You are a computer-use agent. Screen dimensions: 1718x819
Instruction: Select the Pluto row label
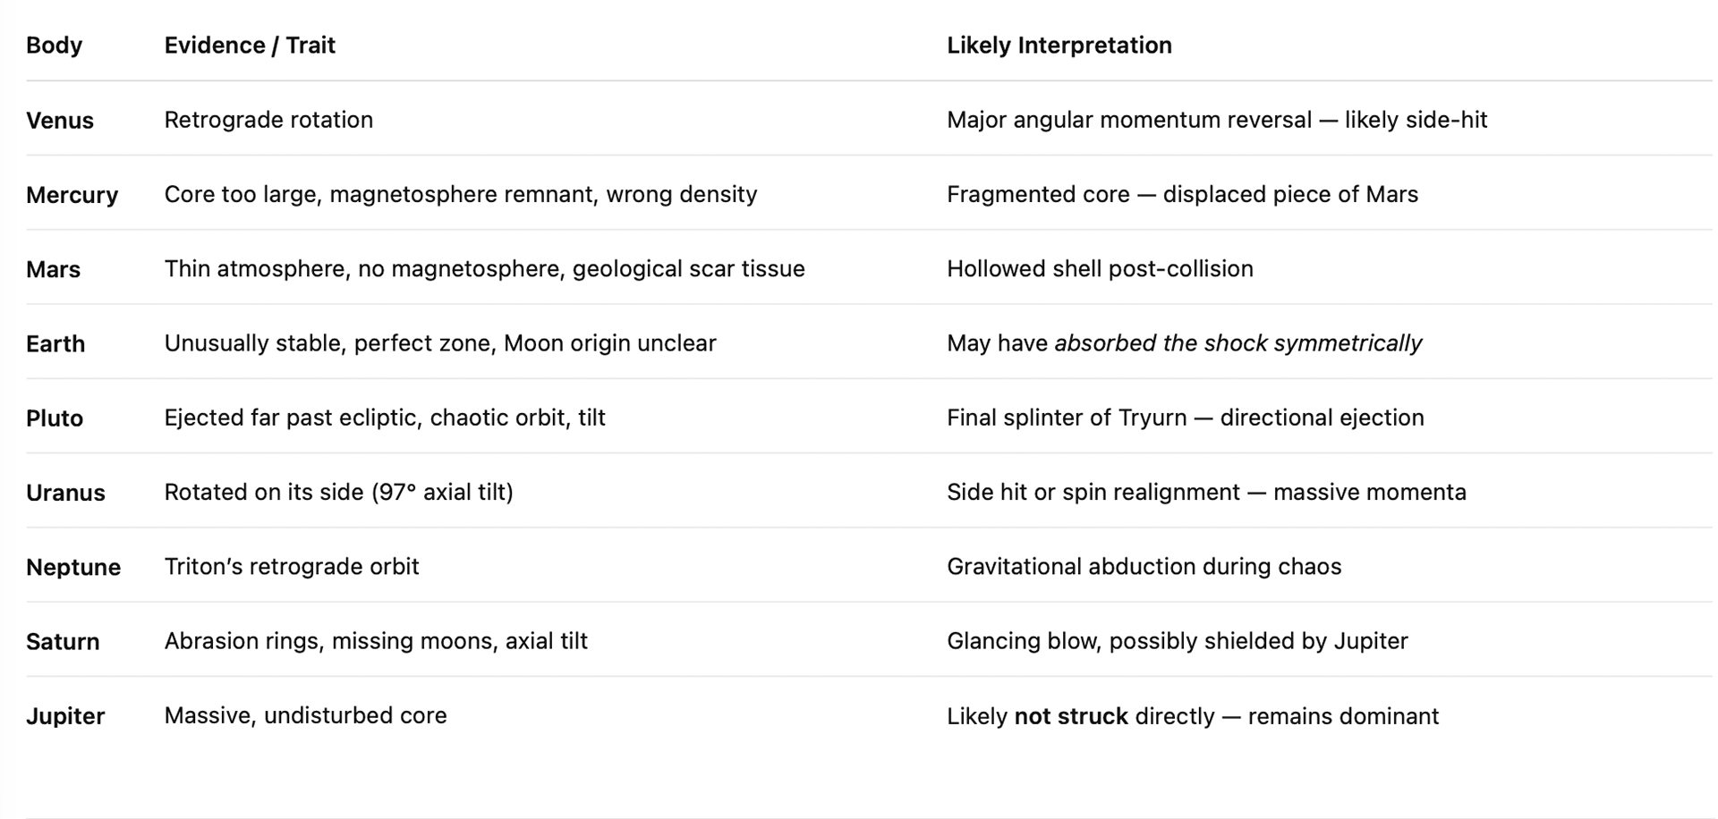[55, 418]
